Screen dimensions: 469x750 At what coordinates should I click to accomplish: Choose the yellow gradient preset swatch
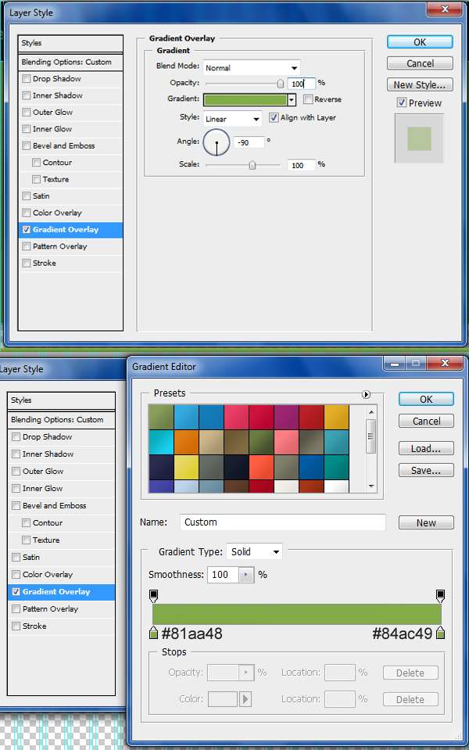(186, 467)
